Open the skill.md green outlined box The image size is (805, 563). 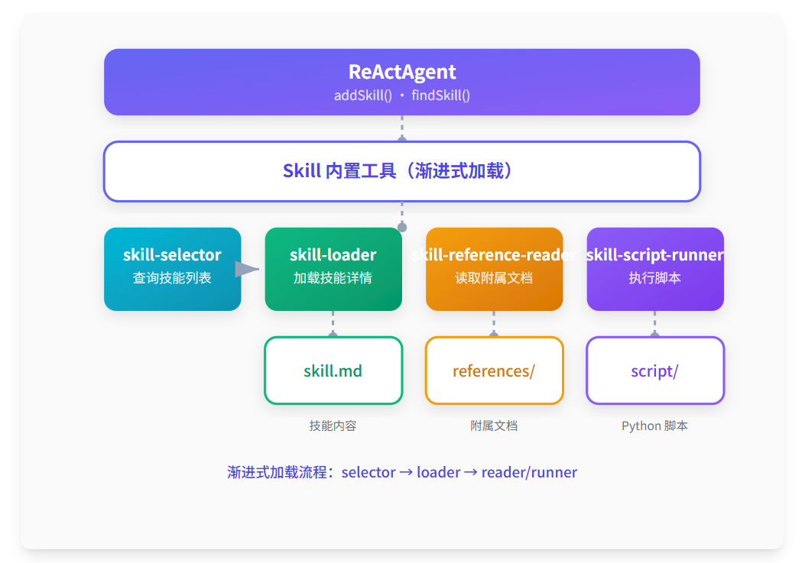(333, 370)
